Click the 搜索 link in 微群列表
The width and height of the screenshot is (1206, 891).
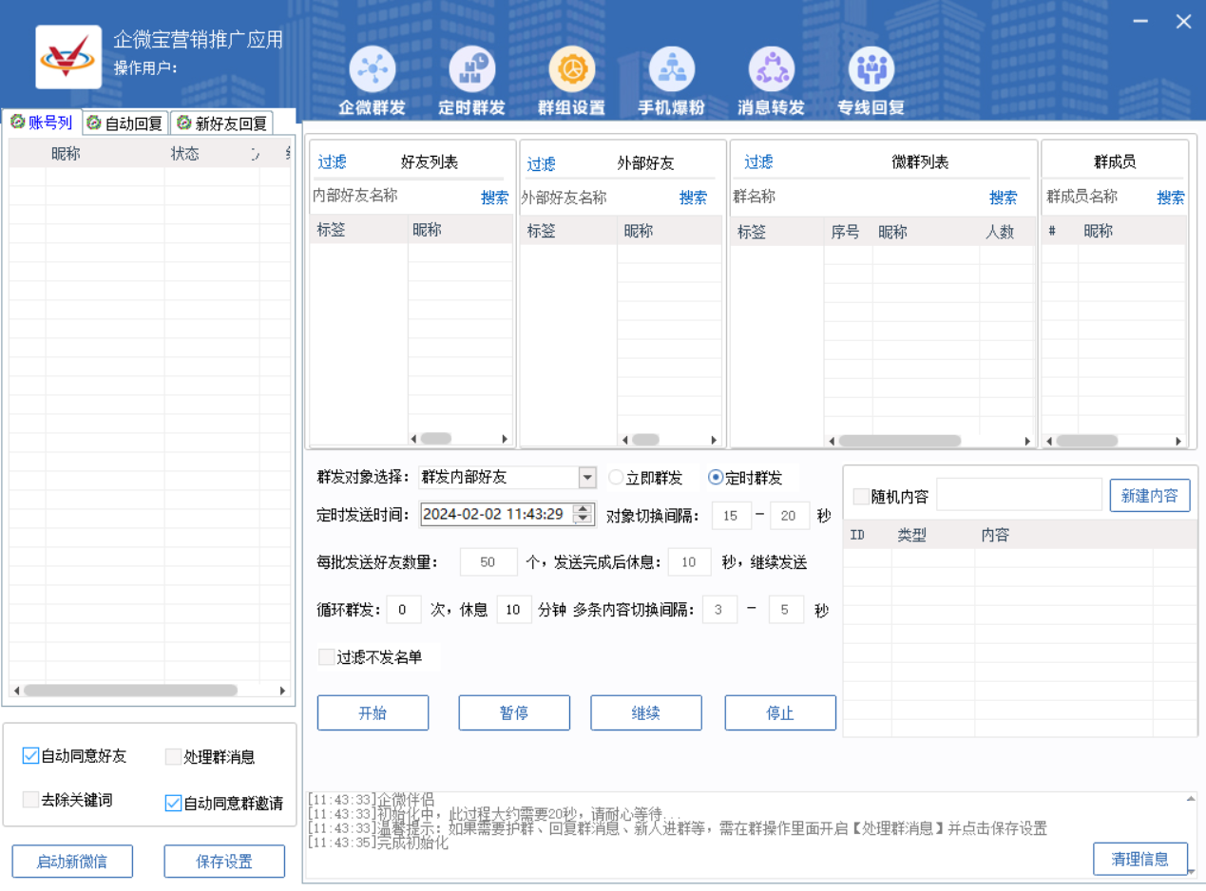coord(1003,198)
